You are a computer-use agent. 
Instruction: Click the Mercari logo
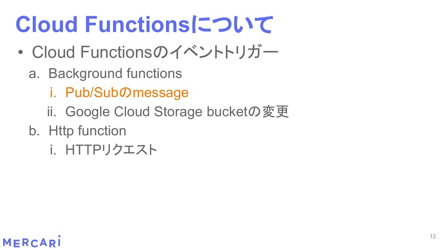point(32,242)
